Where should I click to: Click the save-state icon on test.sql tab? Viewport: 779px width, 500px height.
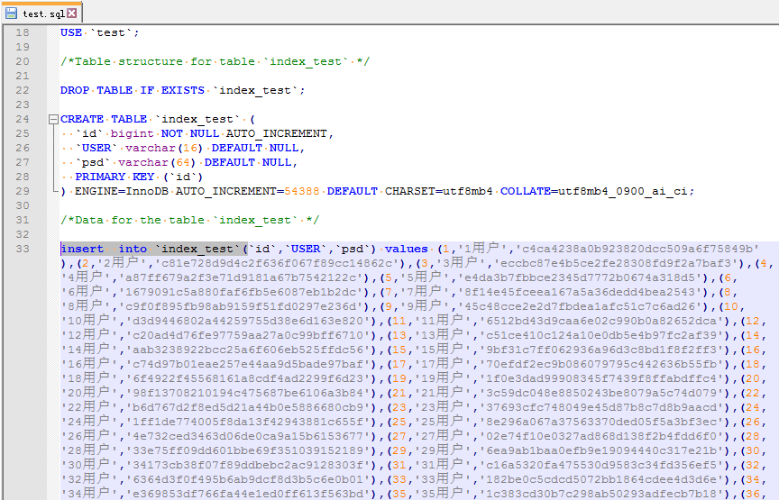click(x=12, y=14)
